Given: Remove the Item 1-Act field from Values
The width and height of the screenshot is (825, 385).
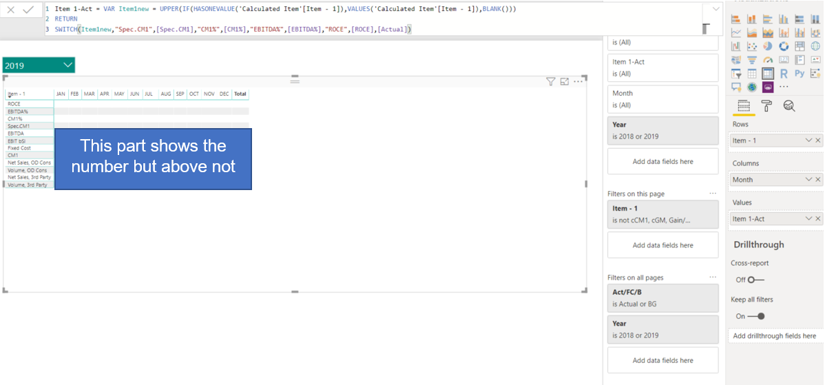Looking at the screenshot, I should tap(817, 219).
